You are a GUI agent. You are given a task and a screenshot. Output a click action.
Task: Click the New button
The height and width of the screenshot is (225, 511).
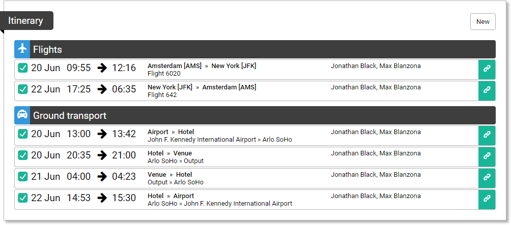482,22
